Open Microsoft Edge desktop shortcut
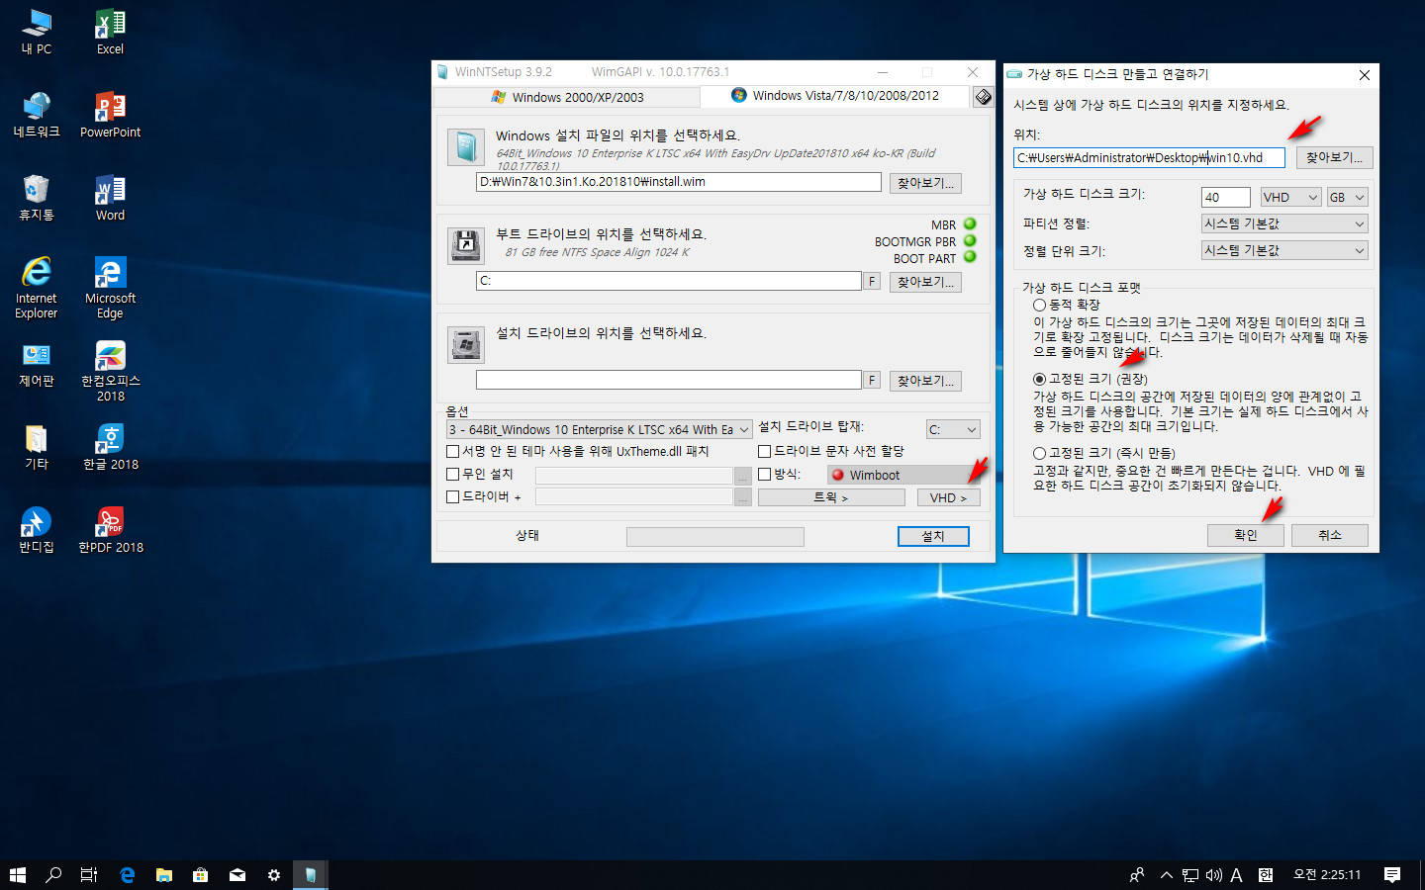The width and height of the screenshot is (1425, 890). [110, 288]
